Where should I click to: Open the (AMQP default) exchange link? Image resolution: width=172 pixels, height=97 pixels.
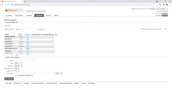click(x=10, y=37)
